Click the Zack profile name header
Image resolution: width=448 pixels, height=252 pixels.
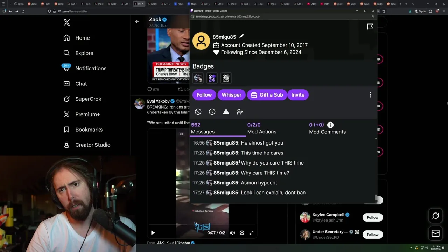tap(155, 19)
